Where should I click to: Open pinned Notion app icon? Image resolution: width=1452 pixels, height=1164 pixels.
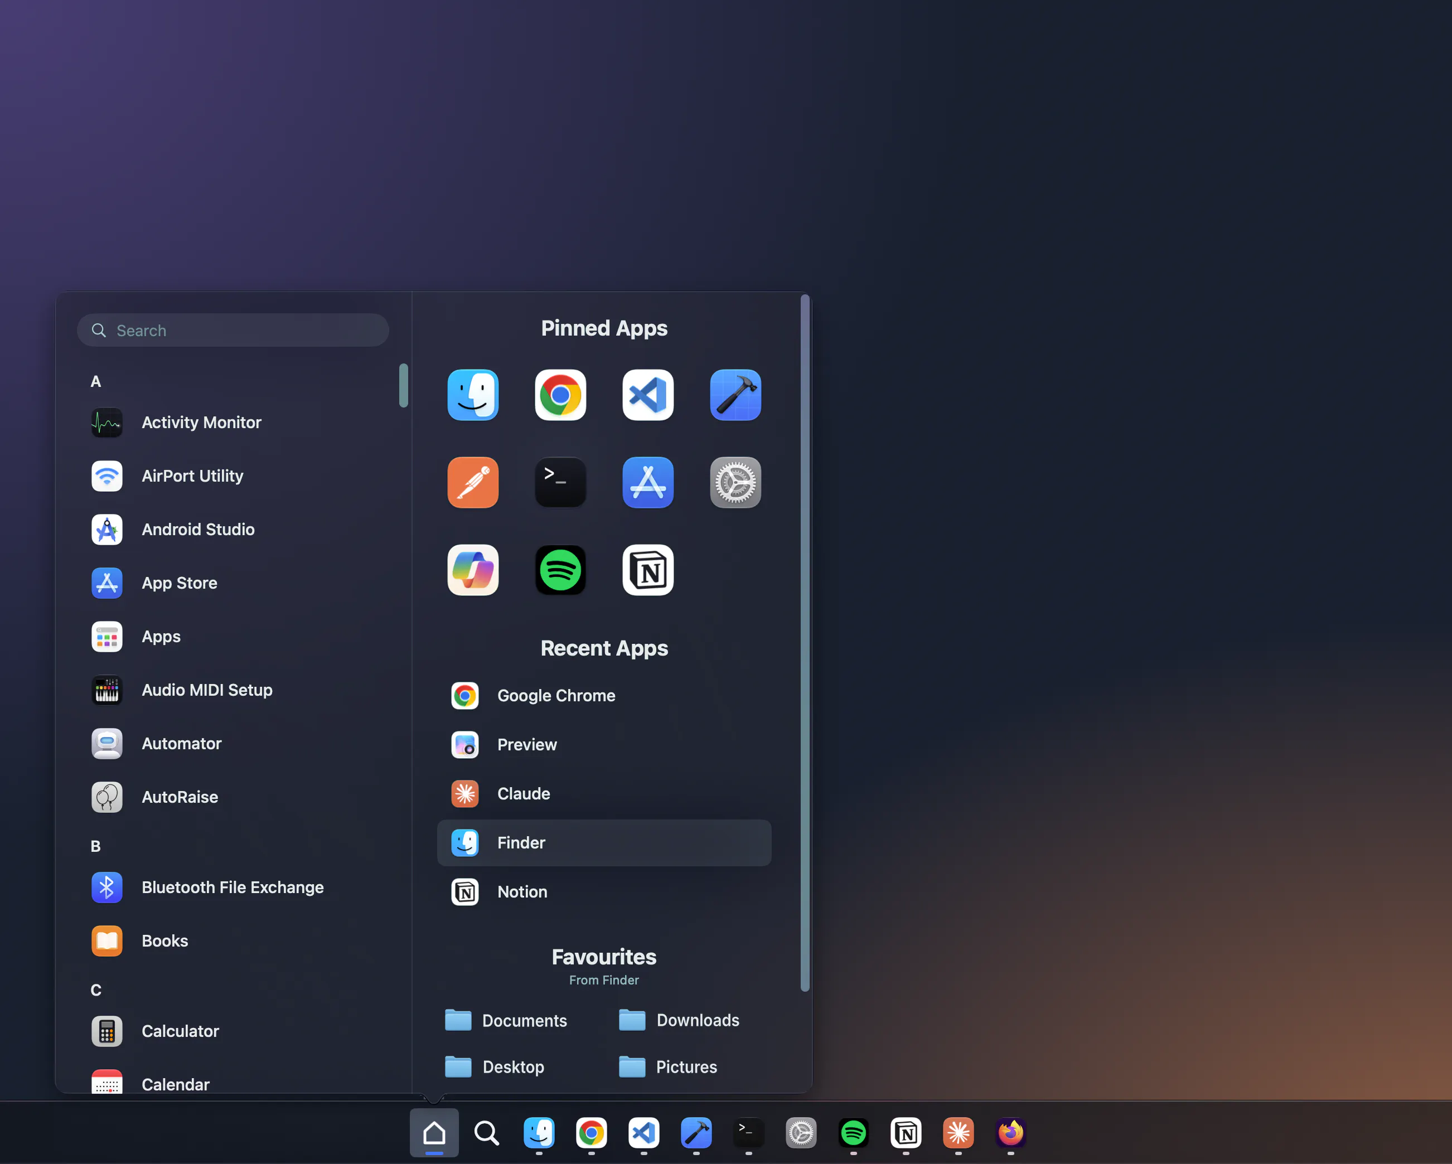pyautogui.click(x=648, y=570)
